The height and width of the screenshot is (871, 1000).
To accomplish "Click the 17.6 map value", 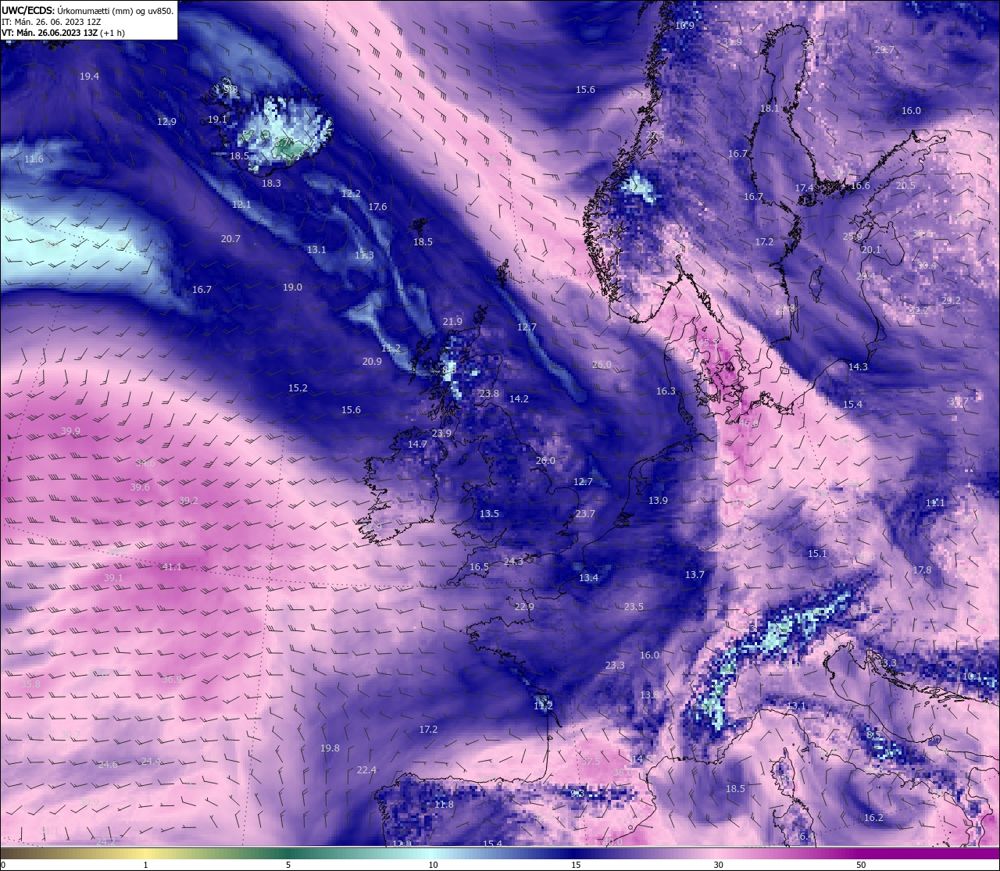I will coord(377,207).
